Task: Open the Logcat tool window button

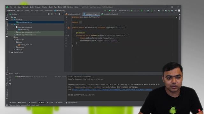Action: [50, 103]
